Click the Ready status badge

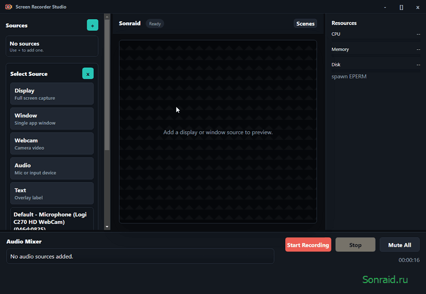[x=155, y=24]
